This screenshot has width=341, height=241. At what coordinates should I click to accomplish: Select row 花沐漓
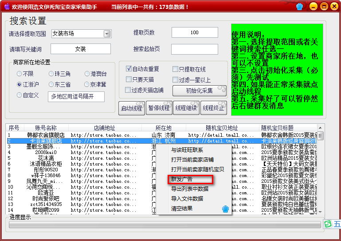tap(162, 158)
